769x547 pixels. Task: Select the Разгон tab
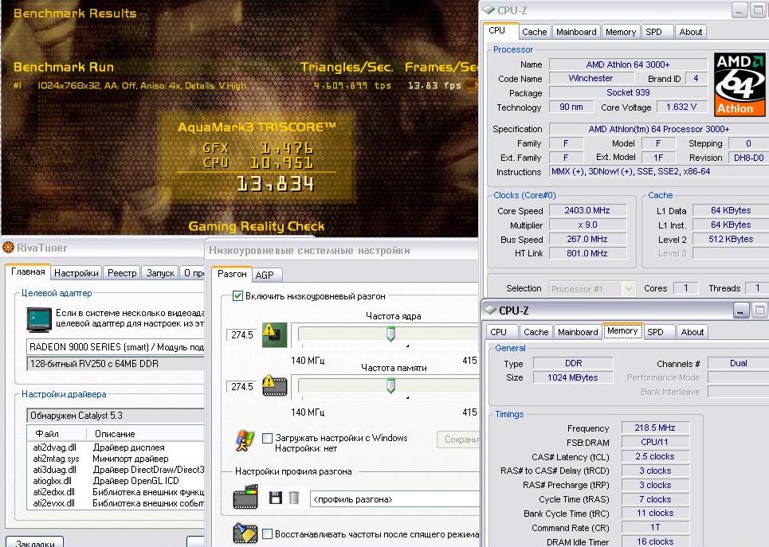tap(232, 274)
